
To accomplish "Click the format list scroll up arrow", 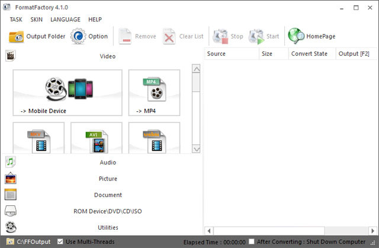I will click(x=196, y=69).
